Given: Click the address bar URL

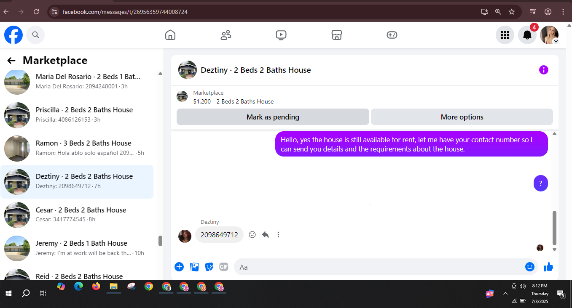Looking at the screenshot, I should (x=125, y=12).
